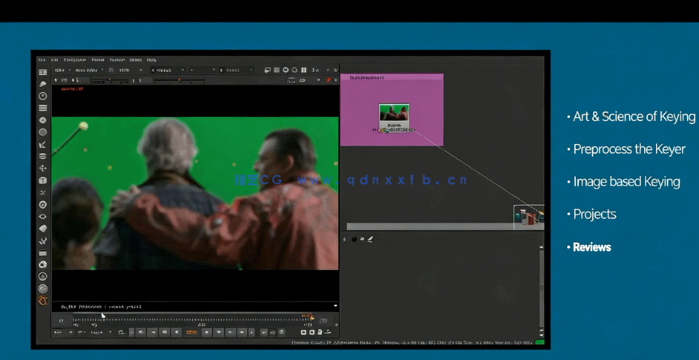
Task: Open the Edit menu
Action: [54, 60]
